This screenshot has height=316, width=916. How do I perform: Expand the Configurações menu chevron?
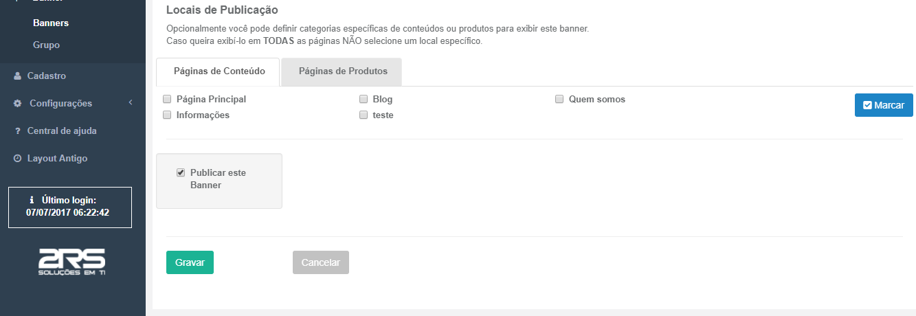(130, 103)
